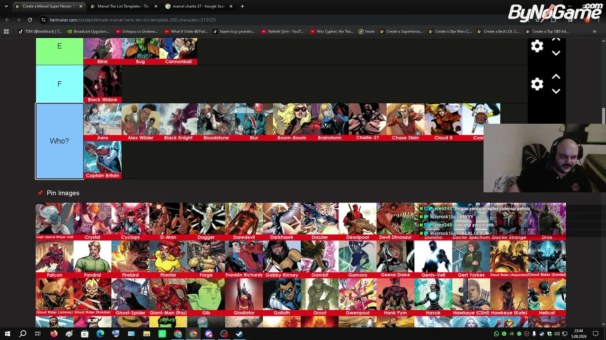Pick the Groot image from the pool

tap(320, 297)
